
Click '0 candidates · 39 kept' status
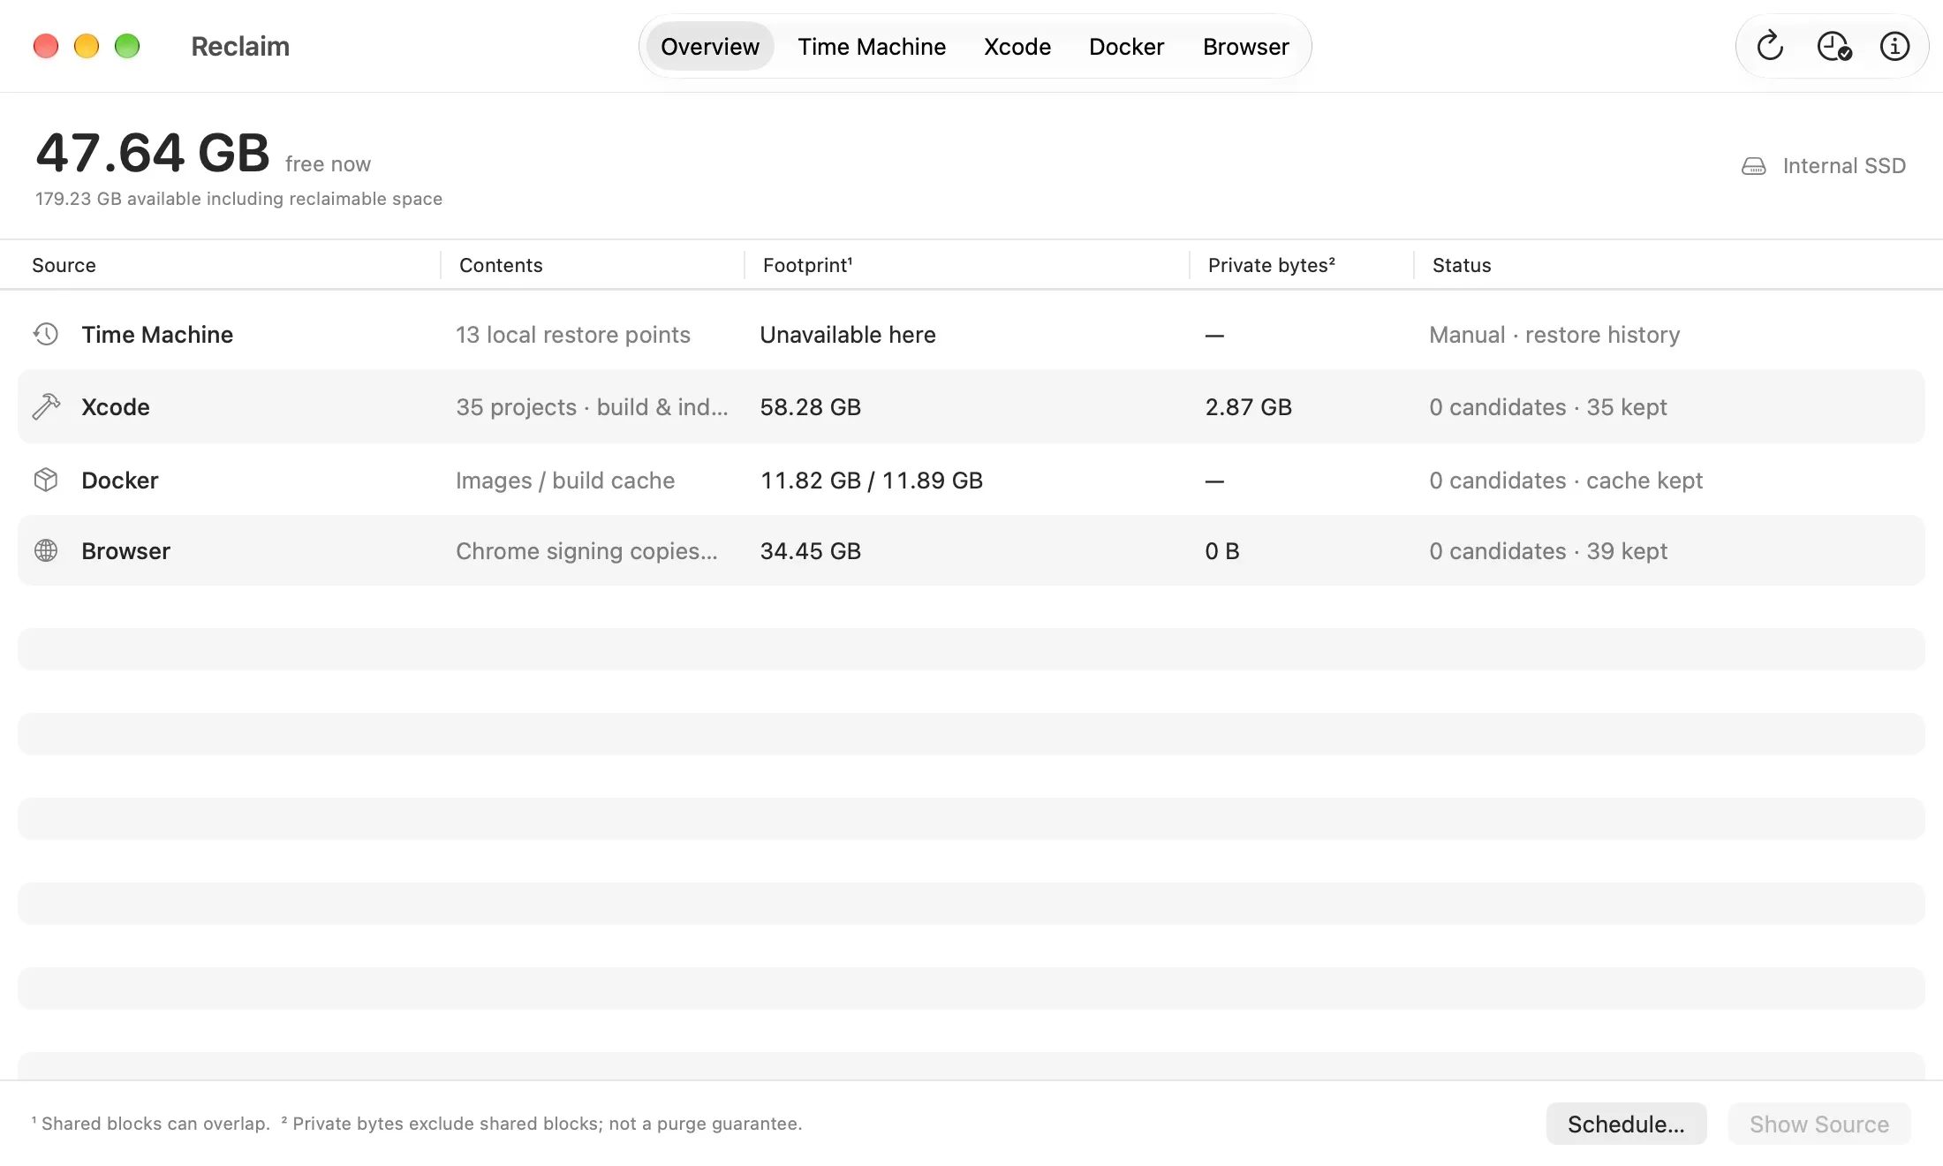click(1548, 551)
